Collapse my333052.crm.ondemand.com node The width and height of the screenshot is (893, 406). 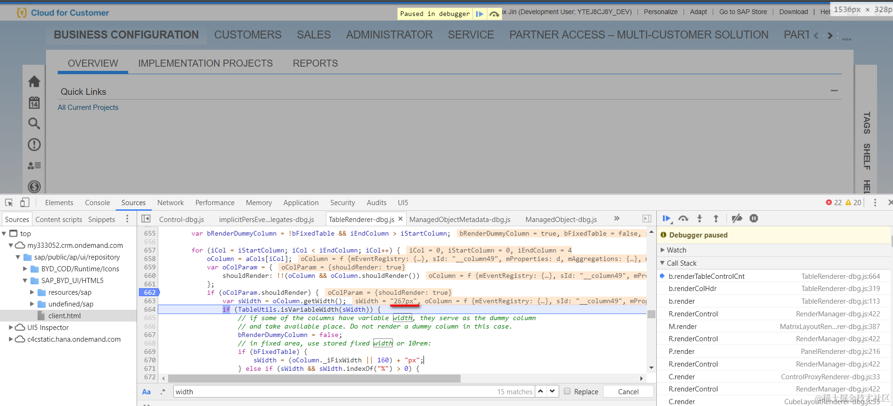coord(11,245)
